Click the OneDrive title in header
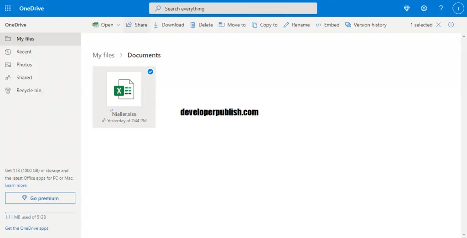The width and height of the screenshot is (467, 238). [x=31, y=8]
